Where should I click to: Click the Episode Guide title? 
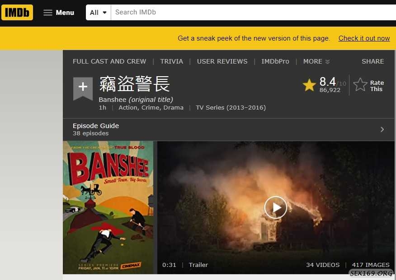point(96,126)
